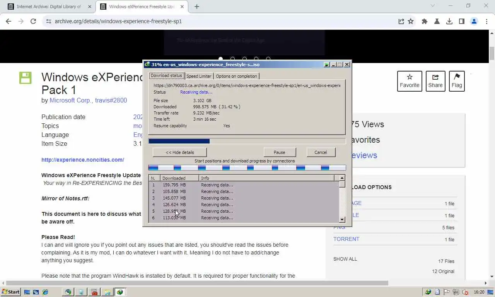
Task: Click the Downloaded column header
Action: pyautogui.click(x=179, y=178)
